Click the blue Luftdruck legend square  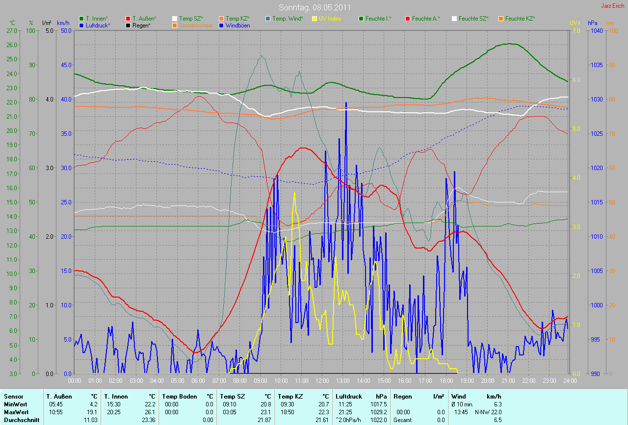pos(81,25)
